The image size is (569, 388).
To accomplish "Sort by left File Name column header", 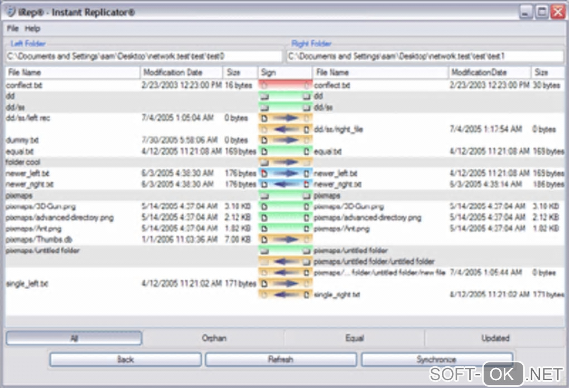I will (73, 72).
